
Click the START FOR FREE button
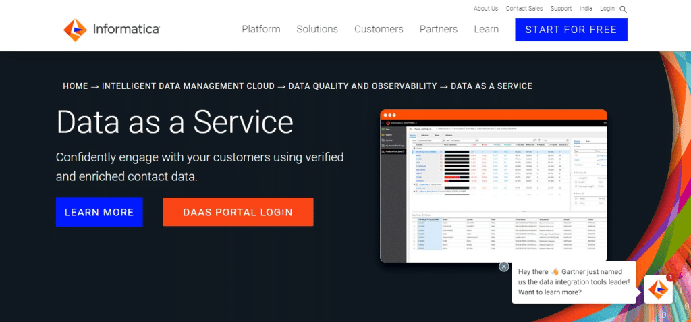tap(571, 30)
